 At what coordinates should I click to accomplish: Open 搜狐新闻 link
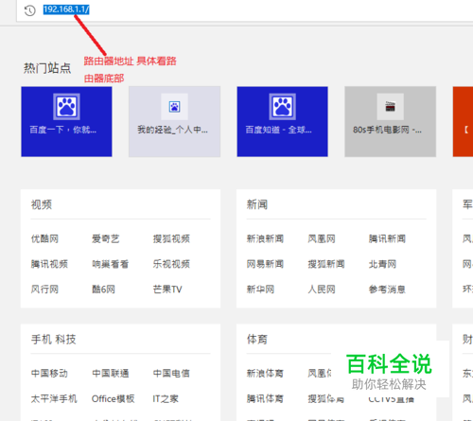pos(326,264)
